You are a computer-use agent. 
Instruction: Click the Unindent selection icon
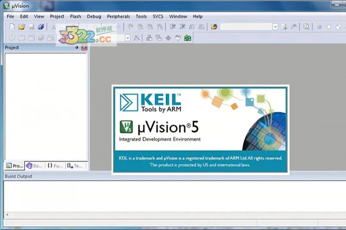(182, 27)
